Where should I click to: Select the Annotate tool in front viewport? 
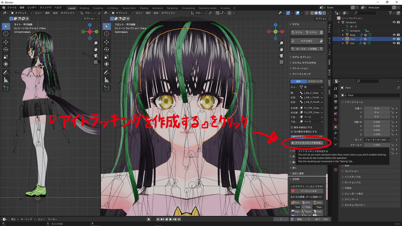(x=107, y=72)
